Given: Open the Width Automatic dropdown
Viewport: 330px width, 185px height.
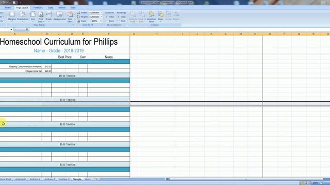Looking at the screenshot, I should (101, 12).
